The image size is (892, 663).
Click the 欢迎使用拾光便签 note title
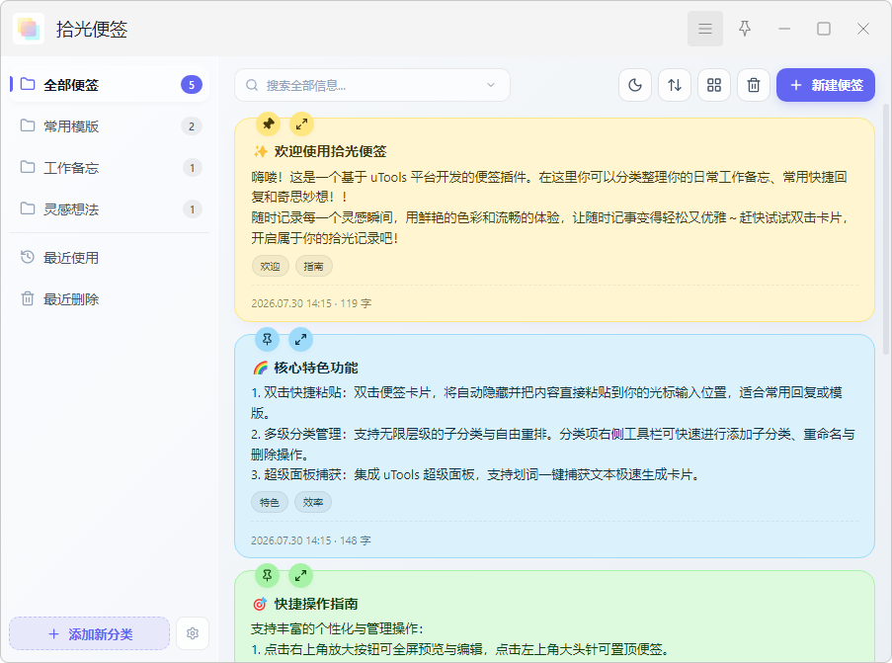pos(331,151)
